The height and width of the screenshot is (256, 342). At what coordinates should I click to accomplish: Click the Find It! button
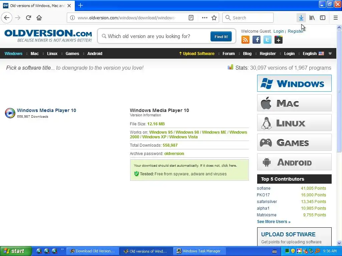click(221, 36)
